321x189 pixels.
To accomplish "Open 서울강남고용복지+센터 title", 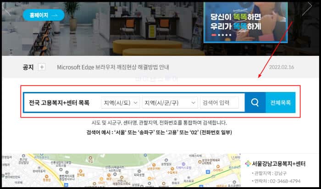I will coord(278,164).
